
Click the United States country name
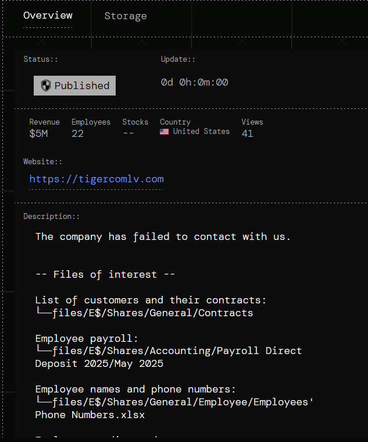click(201, 132)
